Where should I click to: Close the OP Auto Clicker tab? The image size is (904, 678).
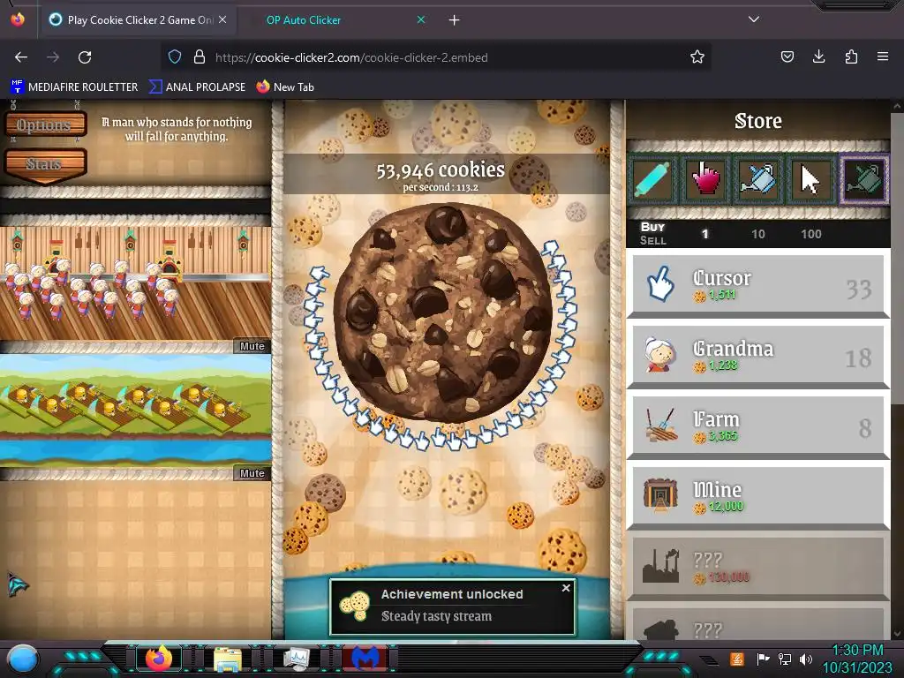[x=421, y=19]
